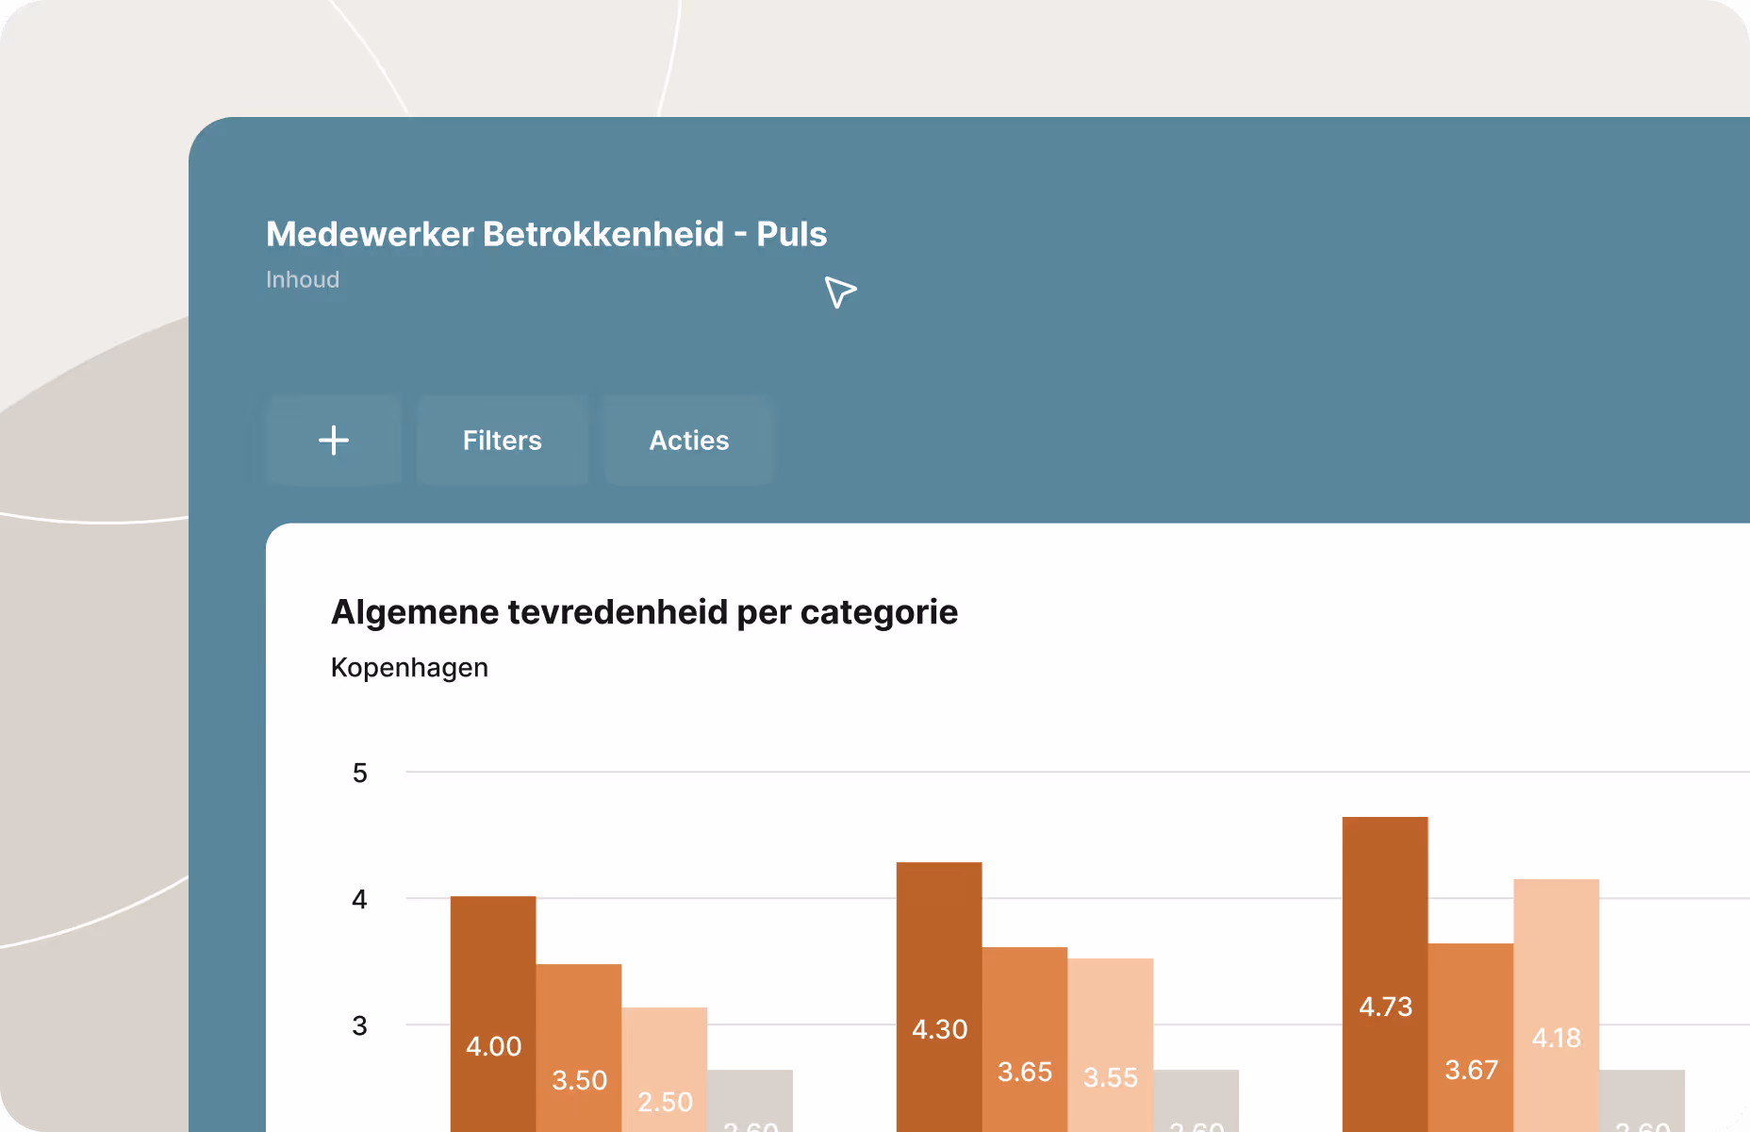
Task: Open the Filters panel
Action: tap(502, 440)
